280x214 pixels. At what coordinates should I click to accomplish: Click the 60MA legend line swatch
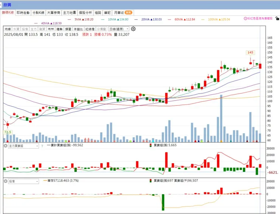(x=169, y=19)
